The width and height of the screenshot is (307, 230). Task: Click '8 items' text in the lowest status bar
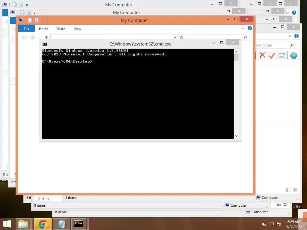point(61,212)
